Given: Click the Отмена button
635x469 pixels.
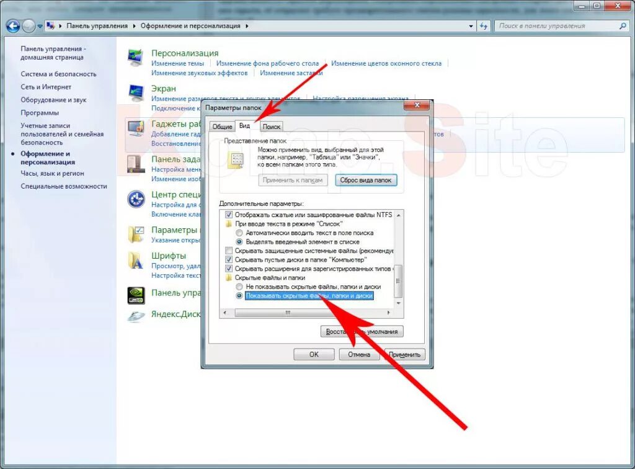Looking at the screenshot, I should [x=359, y=354].
